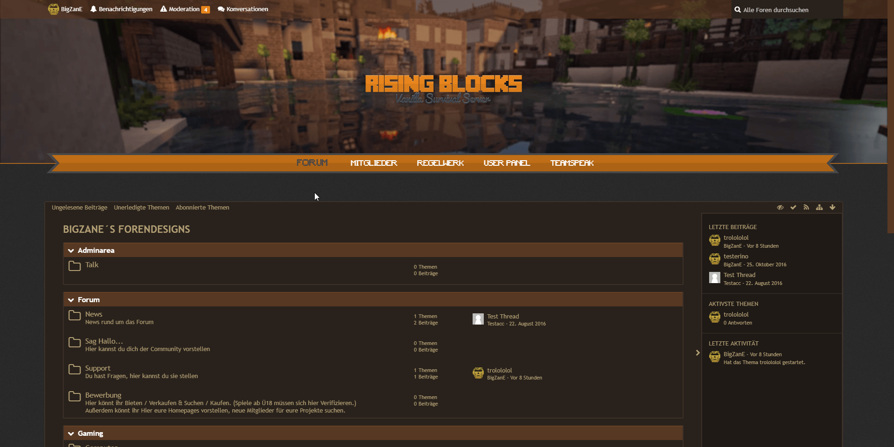Screen dimensions: 894x447
Task: Click the Support forum folder icon
Action: [x=74, y=369]
